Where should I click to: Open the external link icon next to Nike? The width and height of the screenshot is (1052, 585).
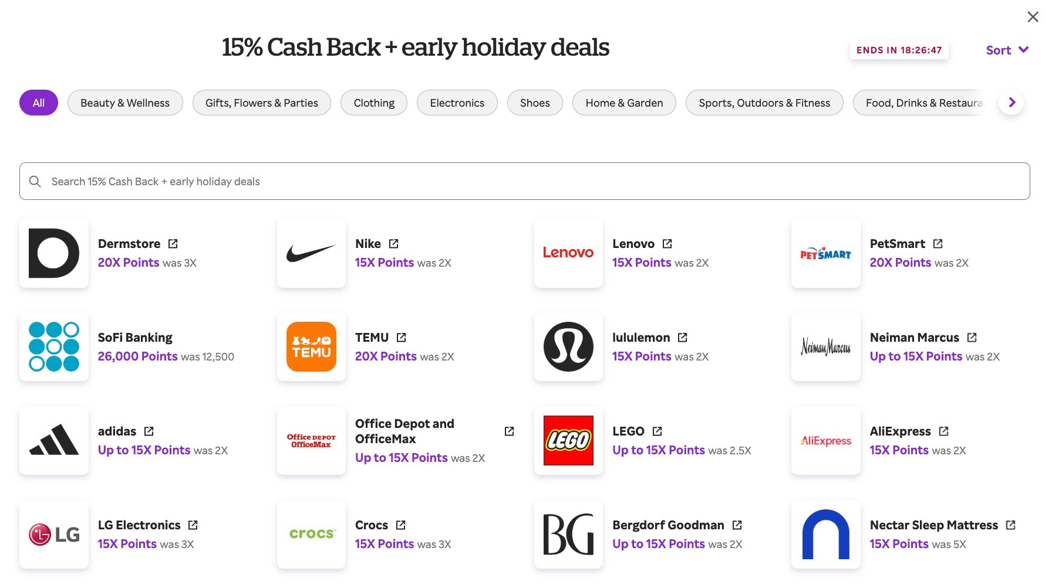coord(394,244)
